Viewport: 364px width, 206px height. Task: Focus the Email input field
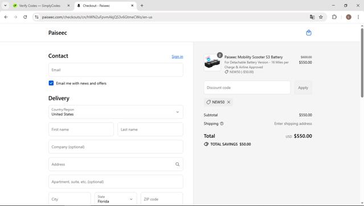coord(116,70)
